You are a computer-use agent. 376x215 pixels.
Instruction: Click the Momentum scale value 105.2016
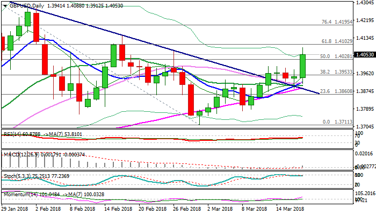365,193
